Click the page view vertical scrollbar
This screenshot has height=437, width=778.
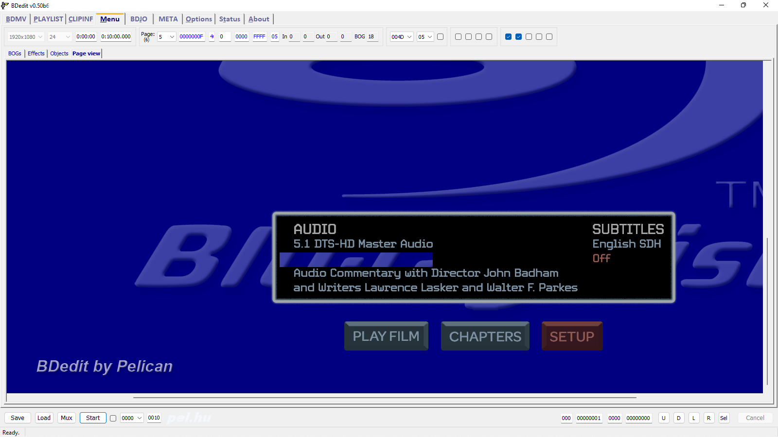[x=767, y=311]
